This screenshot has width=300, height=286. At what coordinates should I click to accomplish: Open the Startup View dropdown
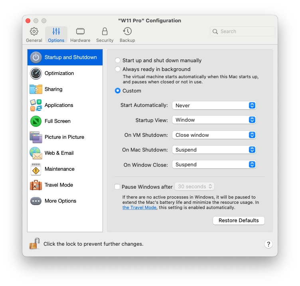click(214, 120)
